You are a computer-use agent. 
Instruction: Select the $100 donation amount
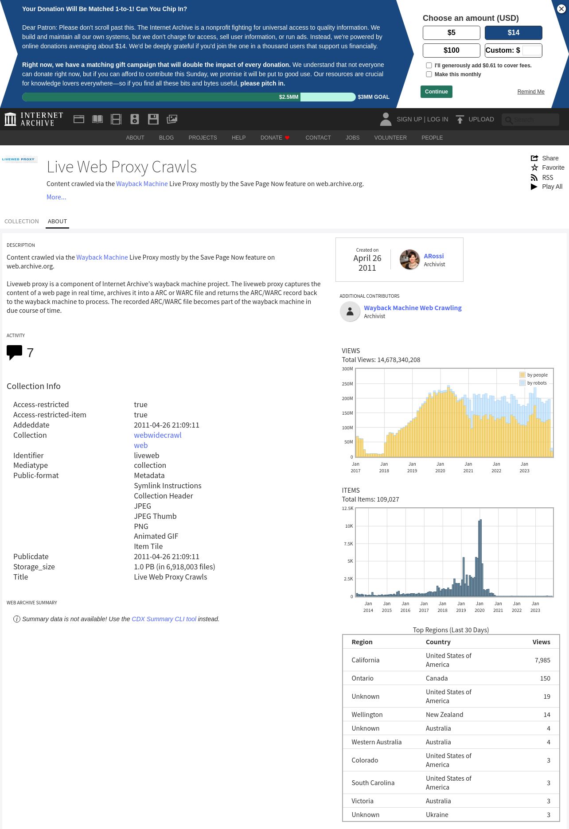pos(452,51)
